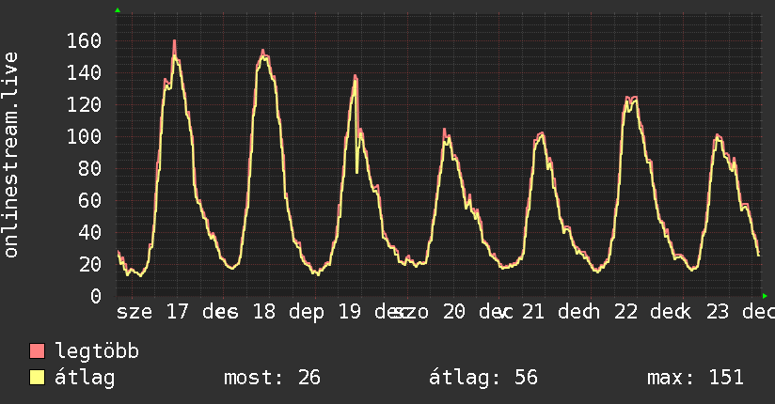Click the y-axis label 140

(x=84, y=73)
